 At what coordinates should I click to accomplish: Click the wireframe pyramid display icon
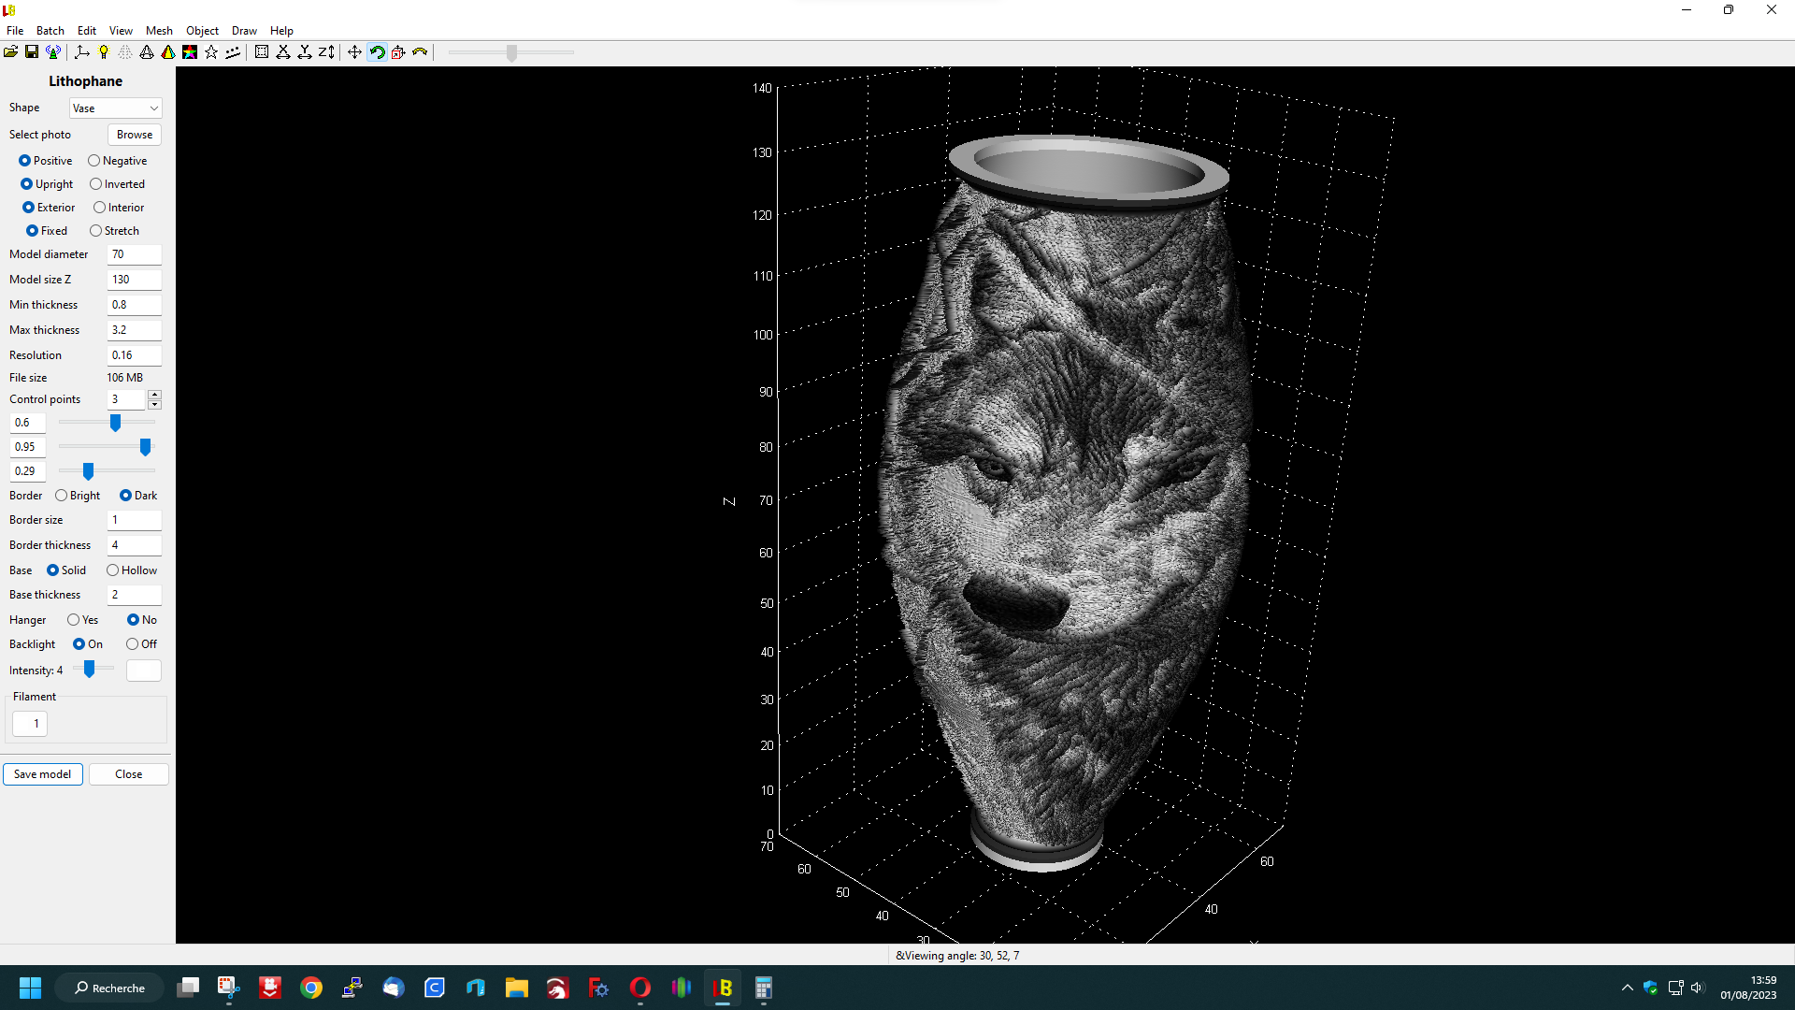point(147,52)
